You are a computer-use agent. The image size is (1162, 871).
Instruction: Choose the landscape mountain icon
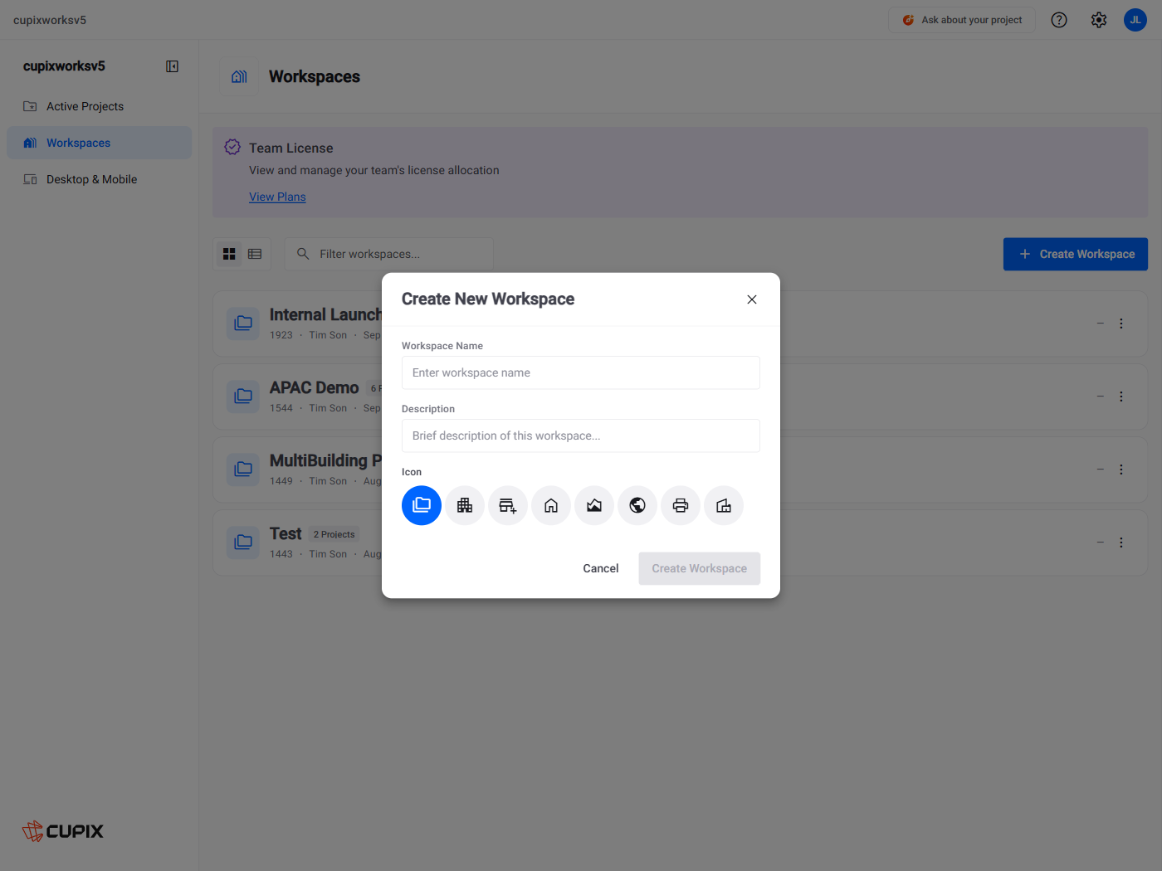click(x=594, y=505)
